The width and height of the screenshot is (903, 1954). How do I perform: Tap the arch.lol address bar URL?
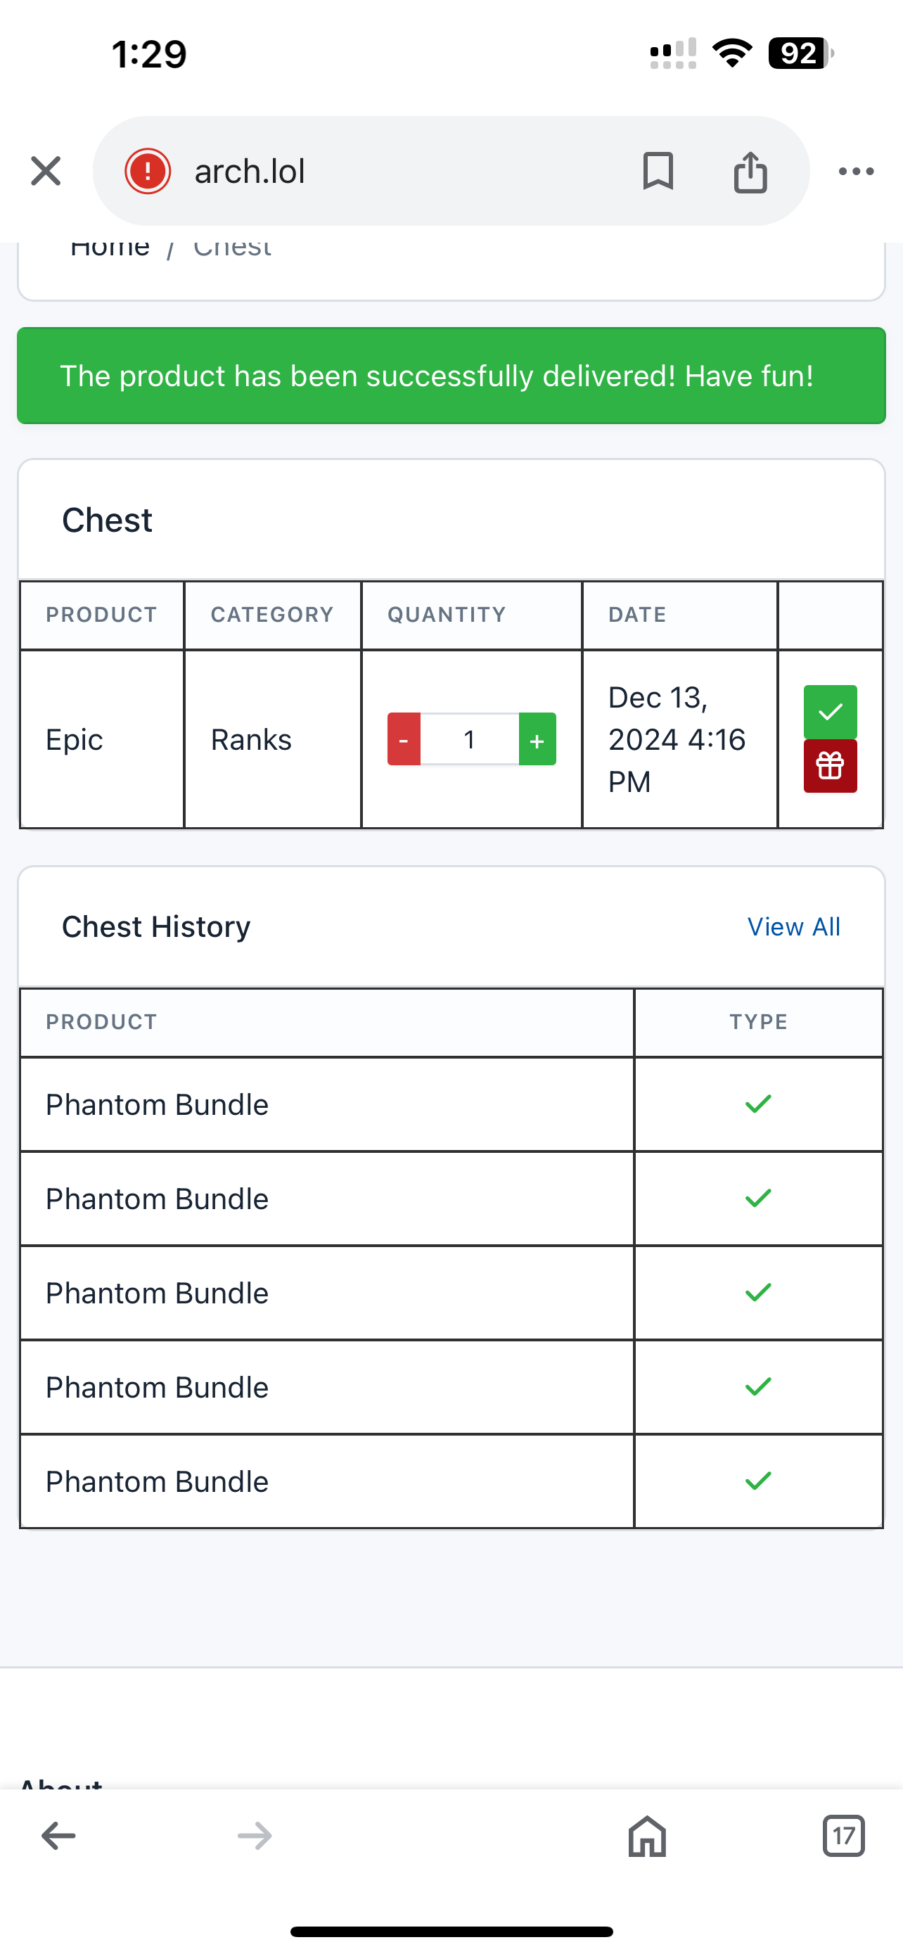pyautogui.click(x=250, y=172)
